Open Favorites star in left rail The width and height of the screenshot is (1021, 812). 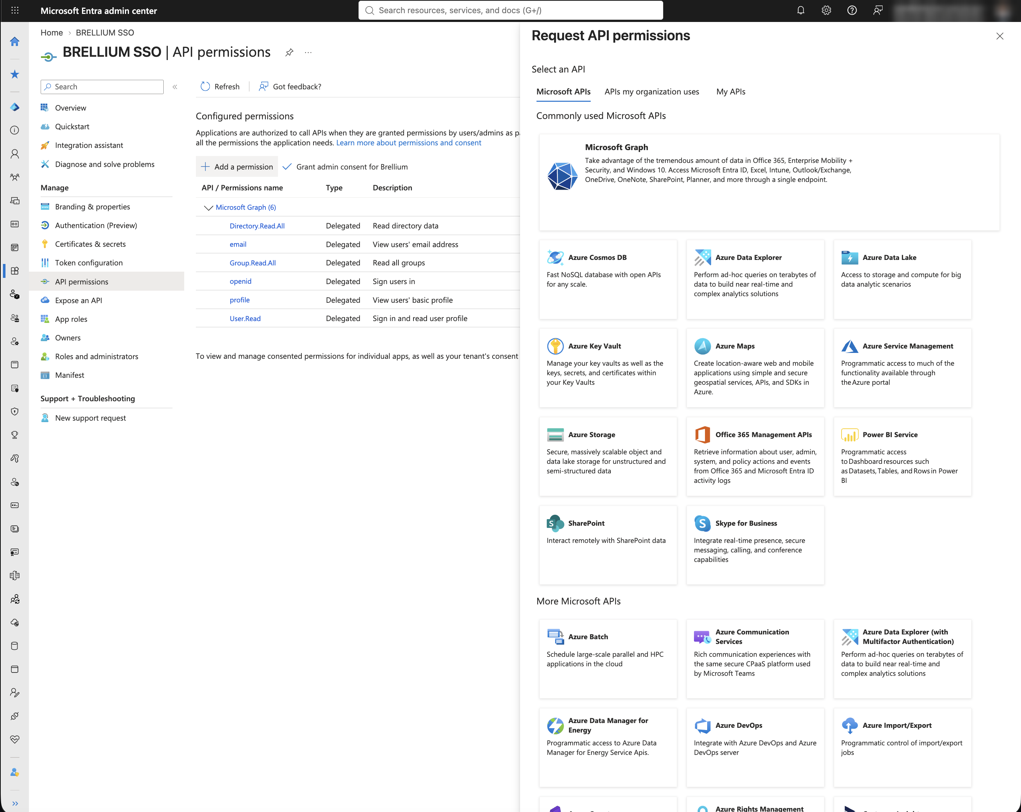click(x=15, y=74)
